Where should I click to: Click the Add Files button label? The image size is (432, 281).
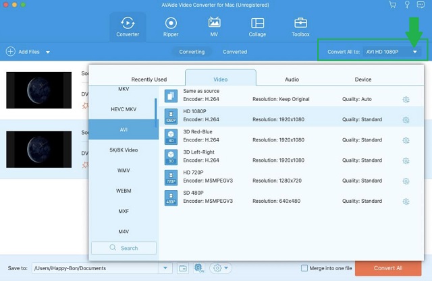[29, 52]
